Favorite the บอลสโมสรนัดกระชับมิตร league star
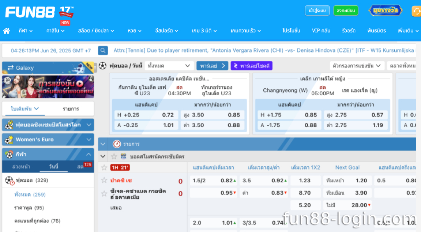The height and width of the screenshot is (232, 421). point(114,156)
